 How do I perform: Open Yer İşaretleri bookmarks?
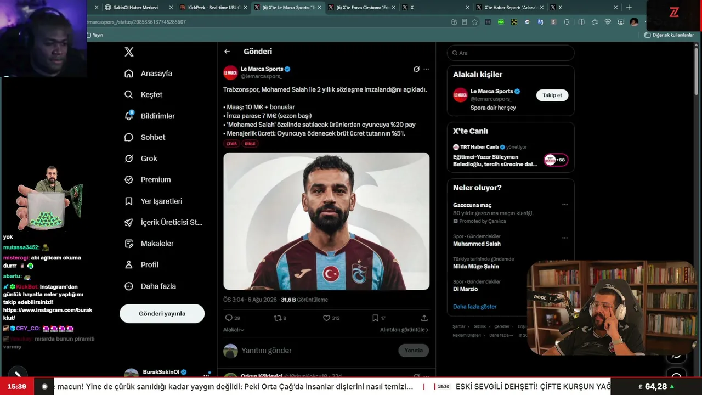pos(153,201)
